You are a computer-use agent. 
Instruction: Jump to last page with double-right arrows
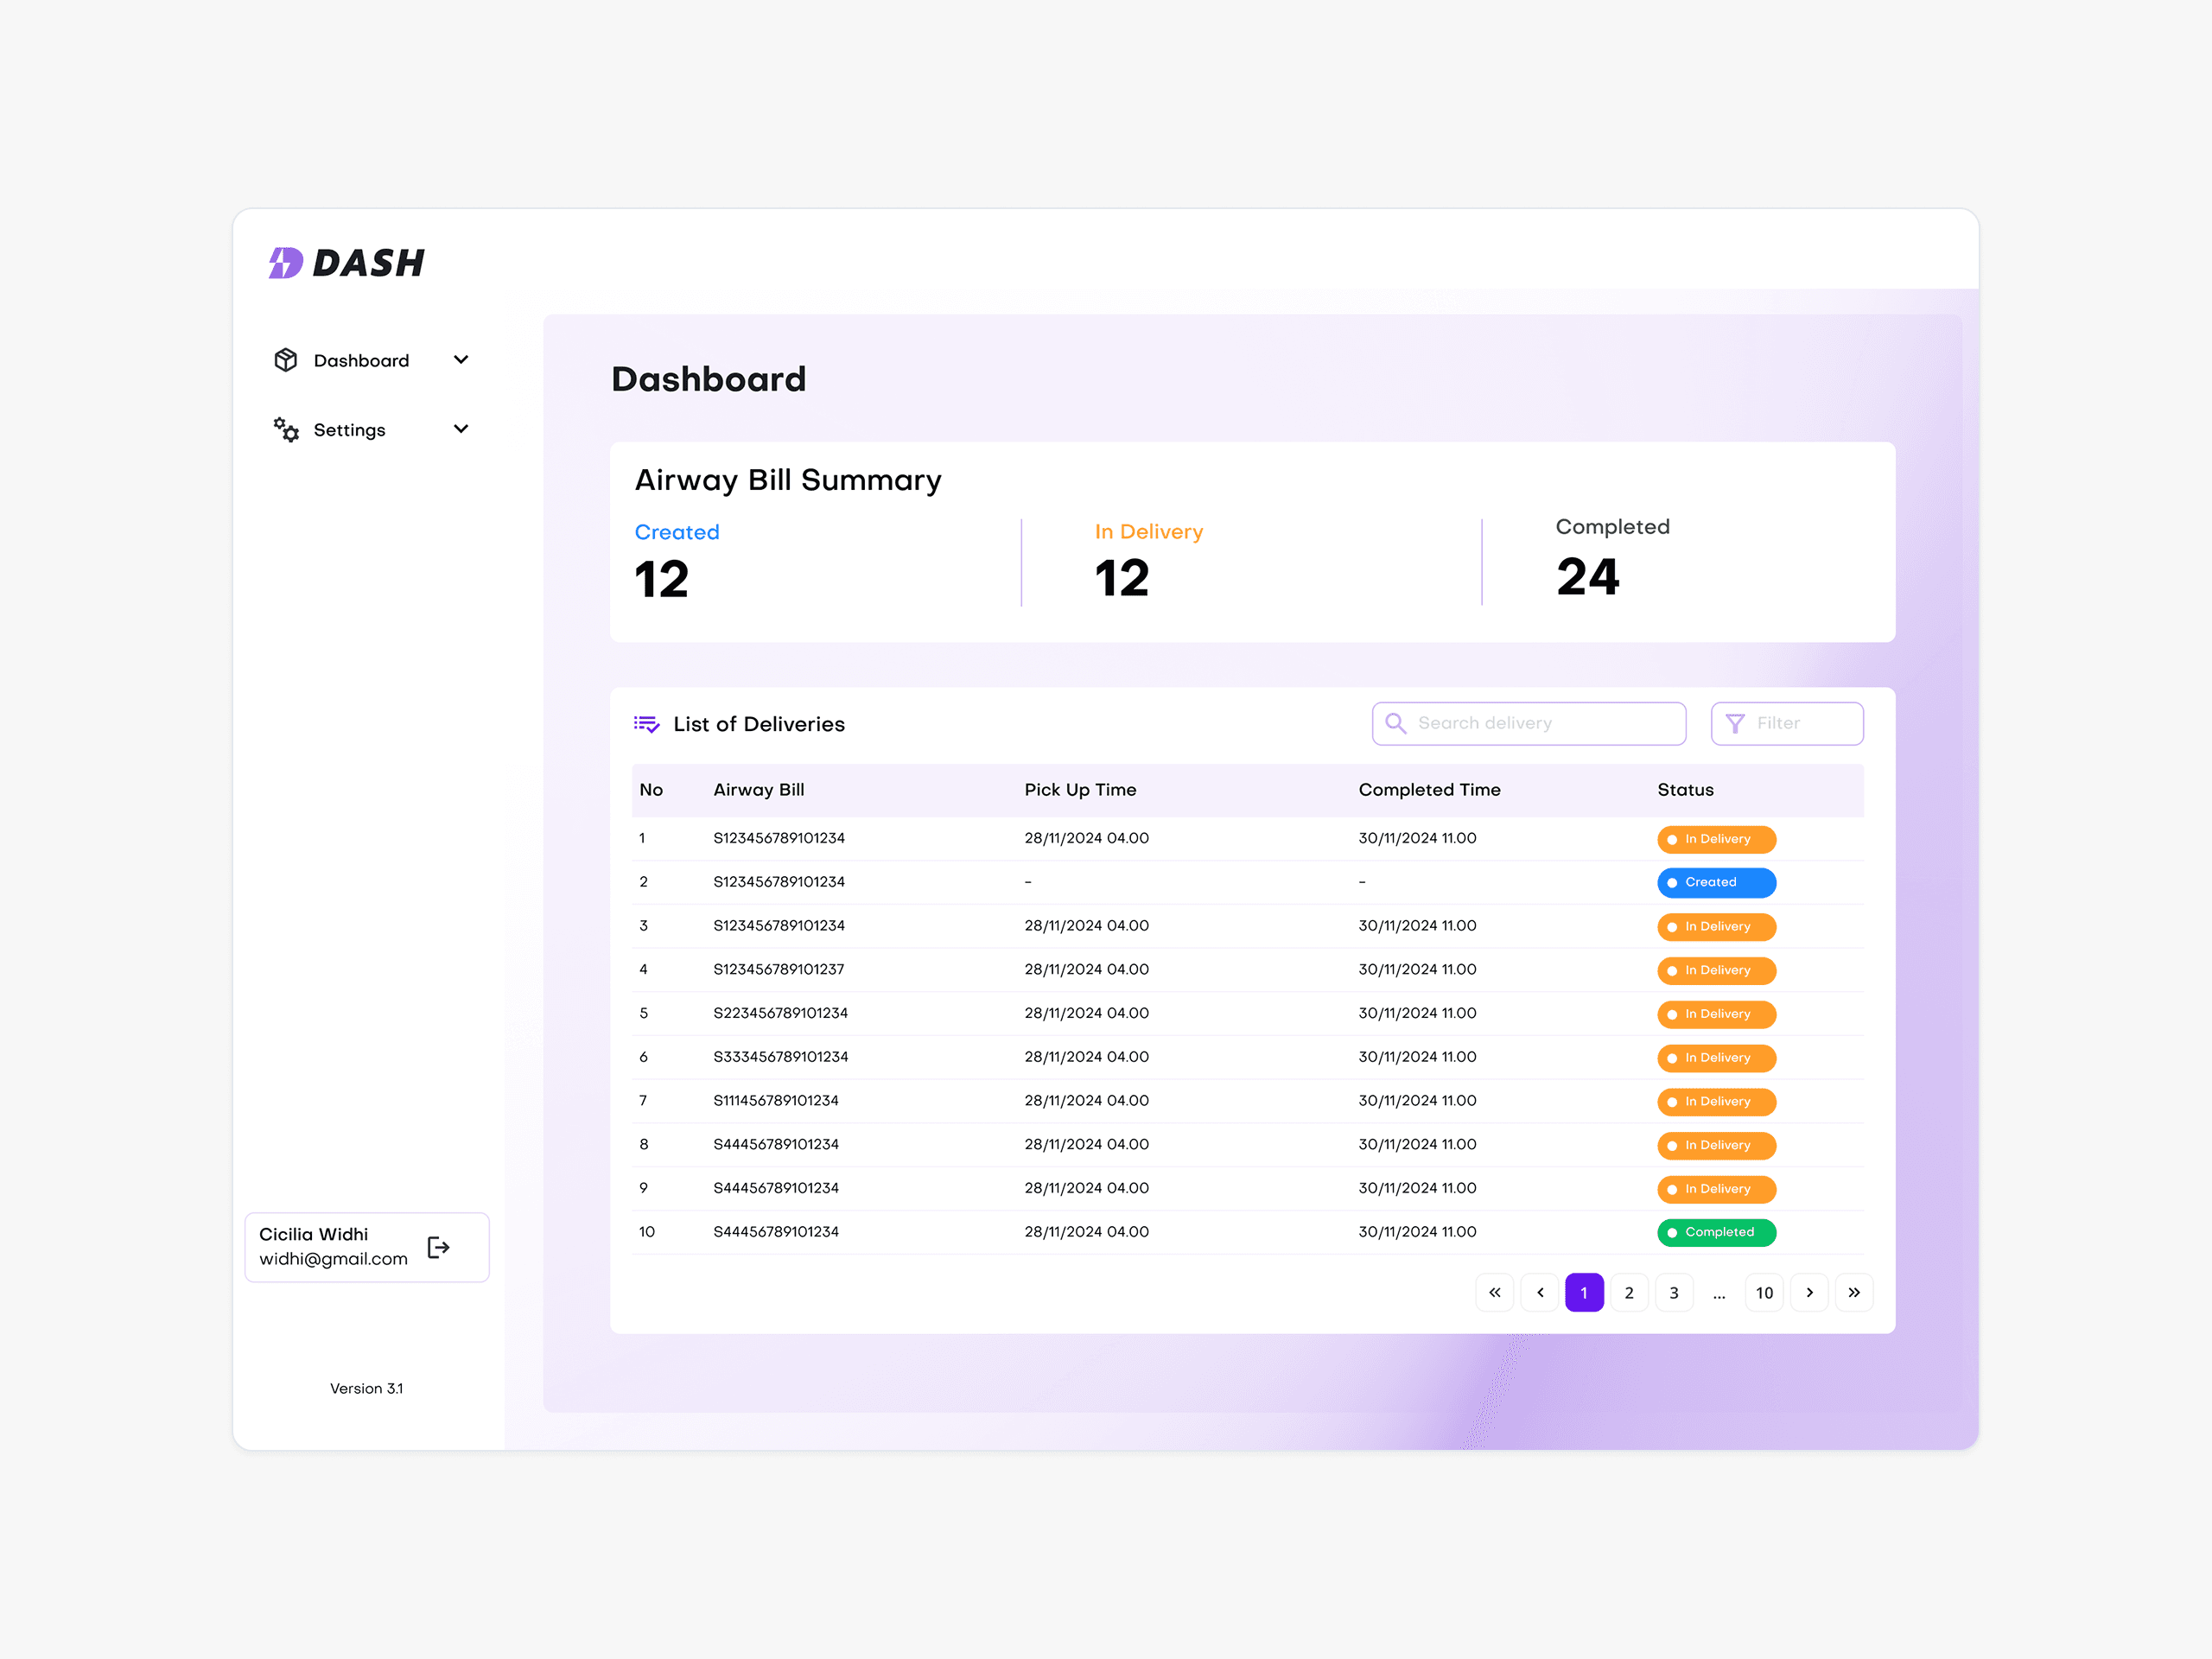click(x=1854, y=1292)
